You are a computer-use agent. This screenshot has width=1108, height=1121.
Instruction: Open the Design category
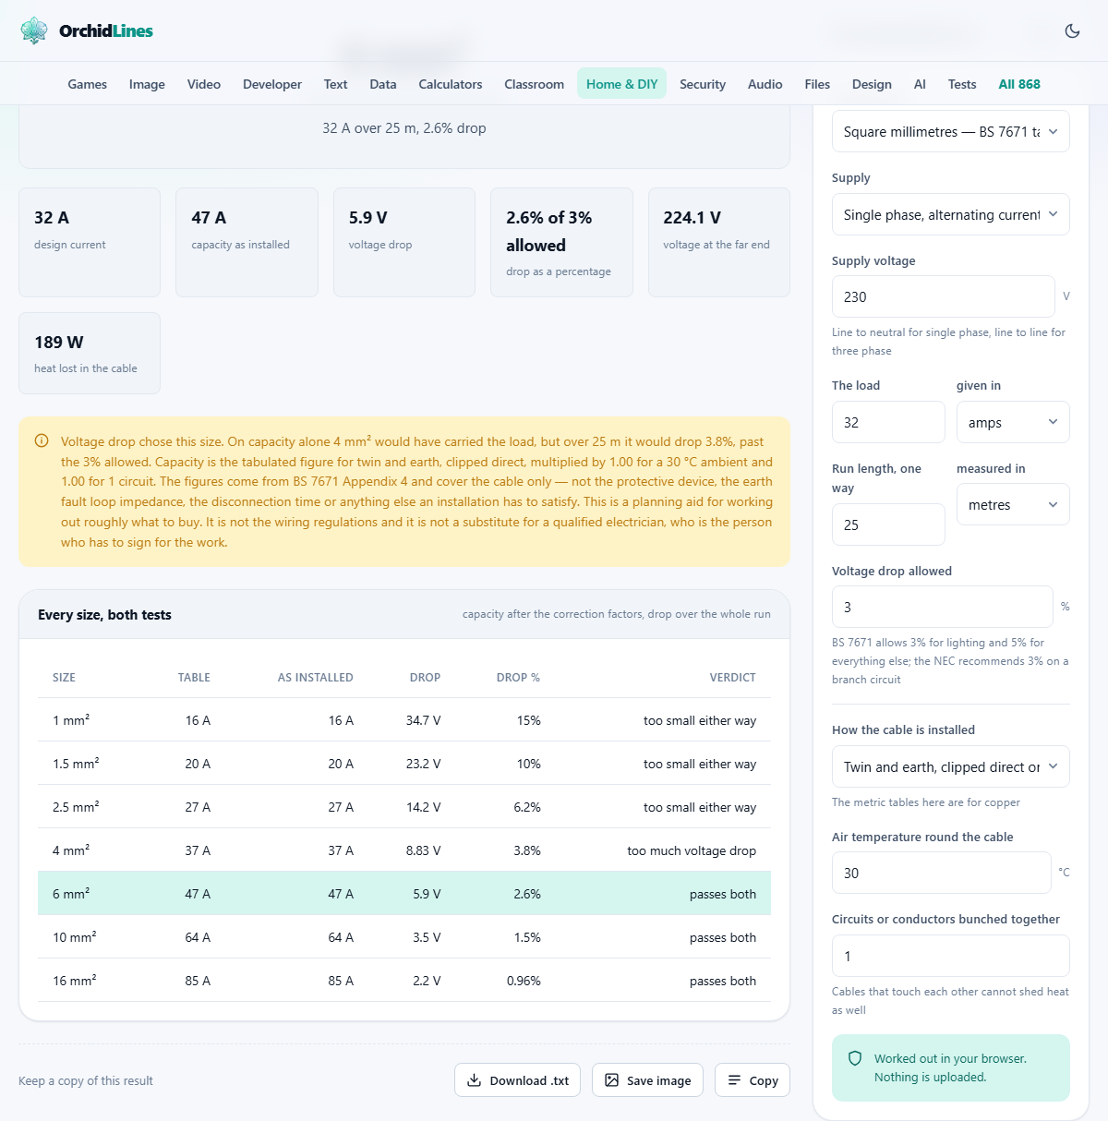point(872,84)
